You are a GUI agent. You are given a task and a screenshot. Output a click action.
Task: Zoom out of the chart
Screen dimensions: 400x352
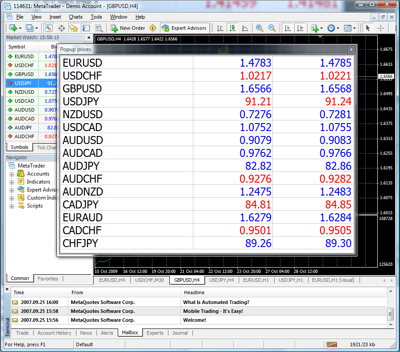coord(272,28)
